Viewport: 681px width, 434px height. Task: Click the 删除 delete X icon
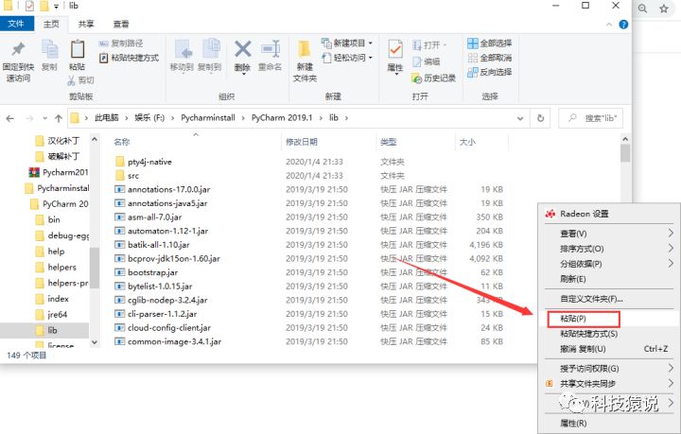242,49
